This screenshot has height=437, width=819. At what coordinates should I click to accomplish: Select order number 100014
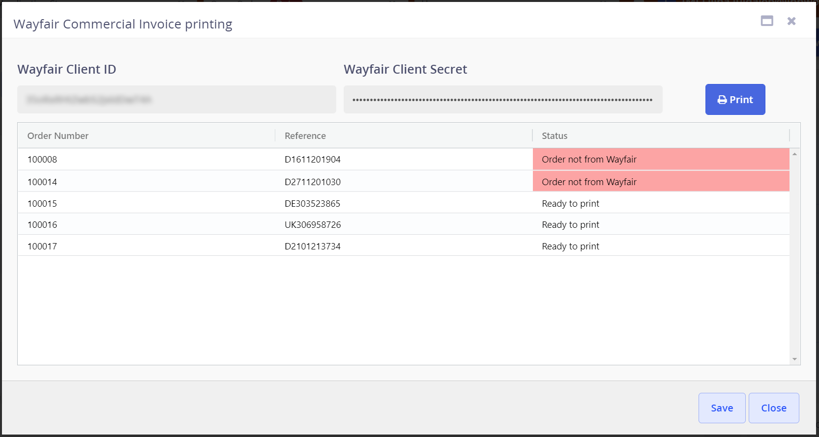click(x=42, y=182)
